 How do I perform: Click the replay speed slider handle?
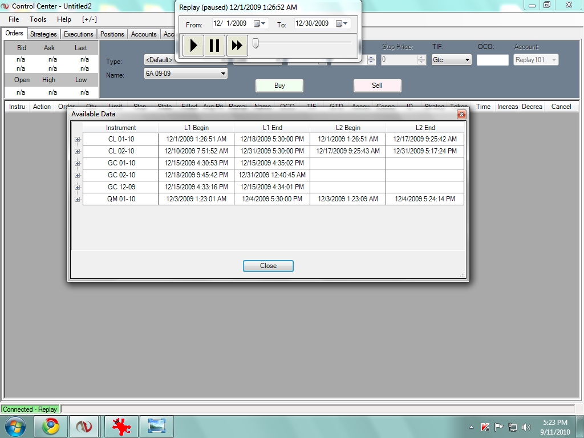click(x=255, y=43)
